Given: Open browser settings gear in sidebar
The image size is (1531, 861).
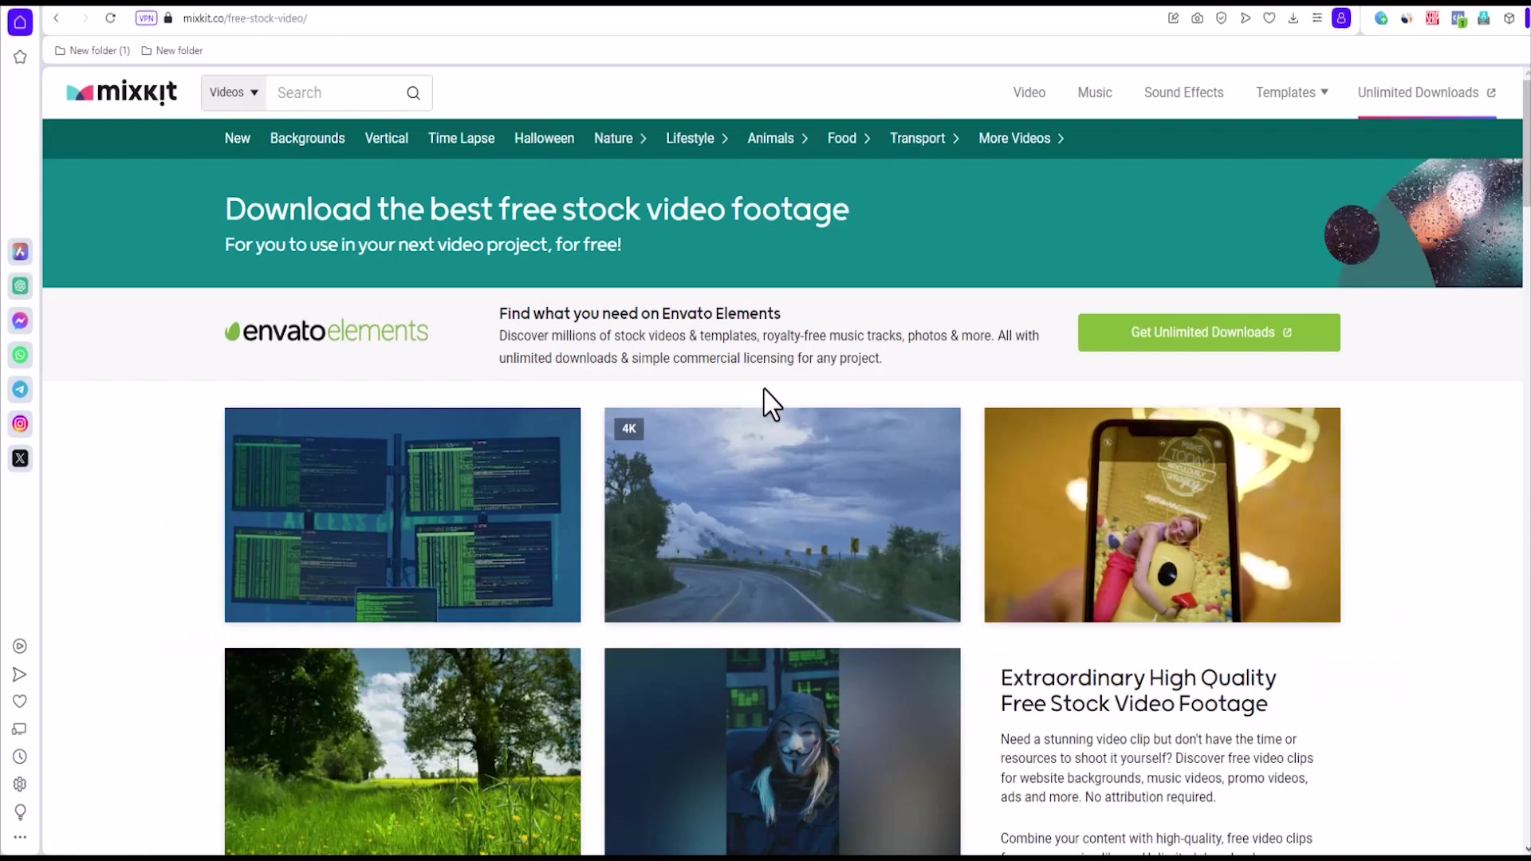Looking at the screenshot, I should tap(20, 784).
